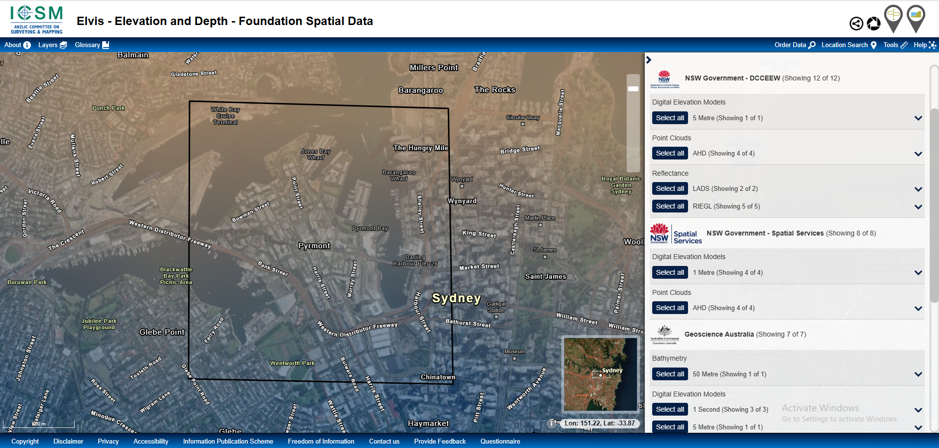Click the elevation and water map-marker icon
This screenshot has width=939, height=448.
[x=916, y=19]
